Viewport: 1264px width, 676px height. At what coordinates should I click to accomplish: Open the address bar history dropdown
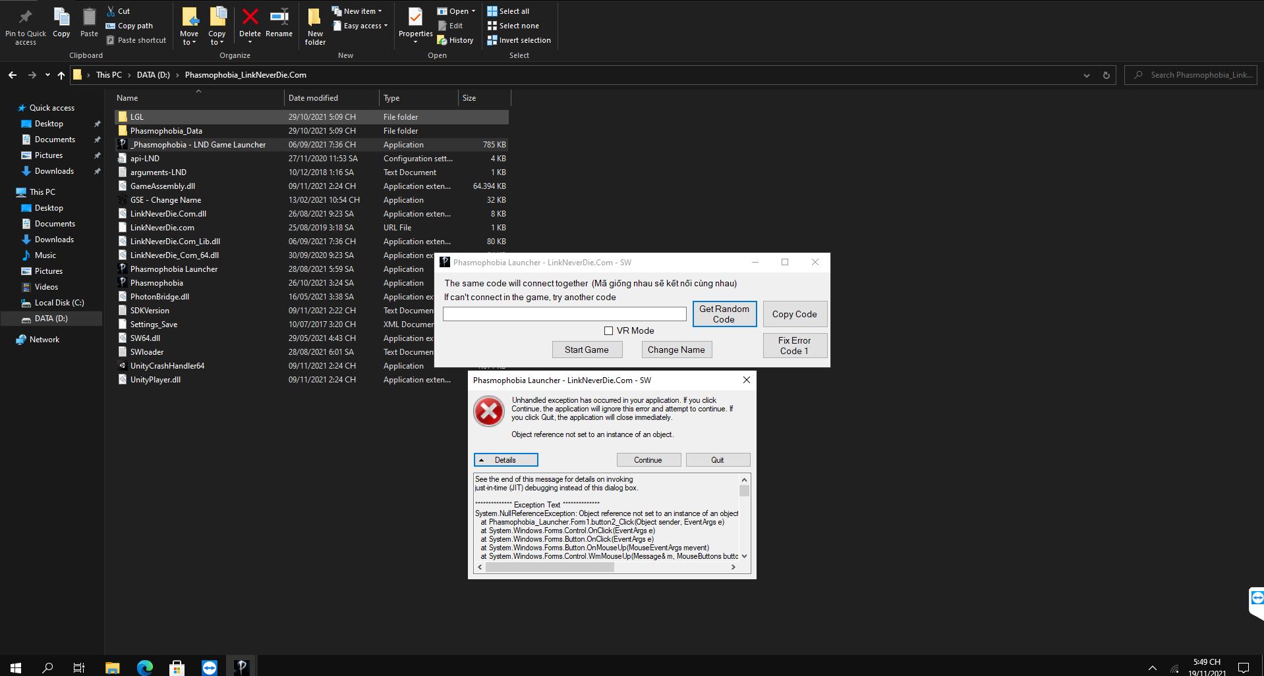(x=1086, y=75)
